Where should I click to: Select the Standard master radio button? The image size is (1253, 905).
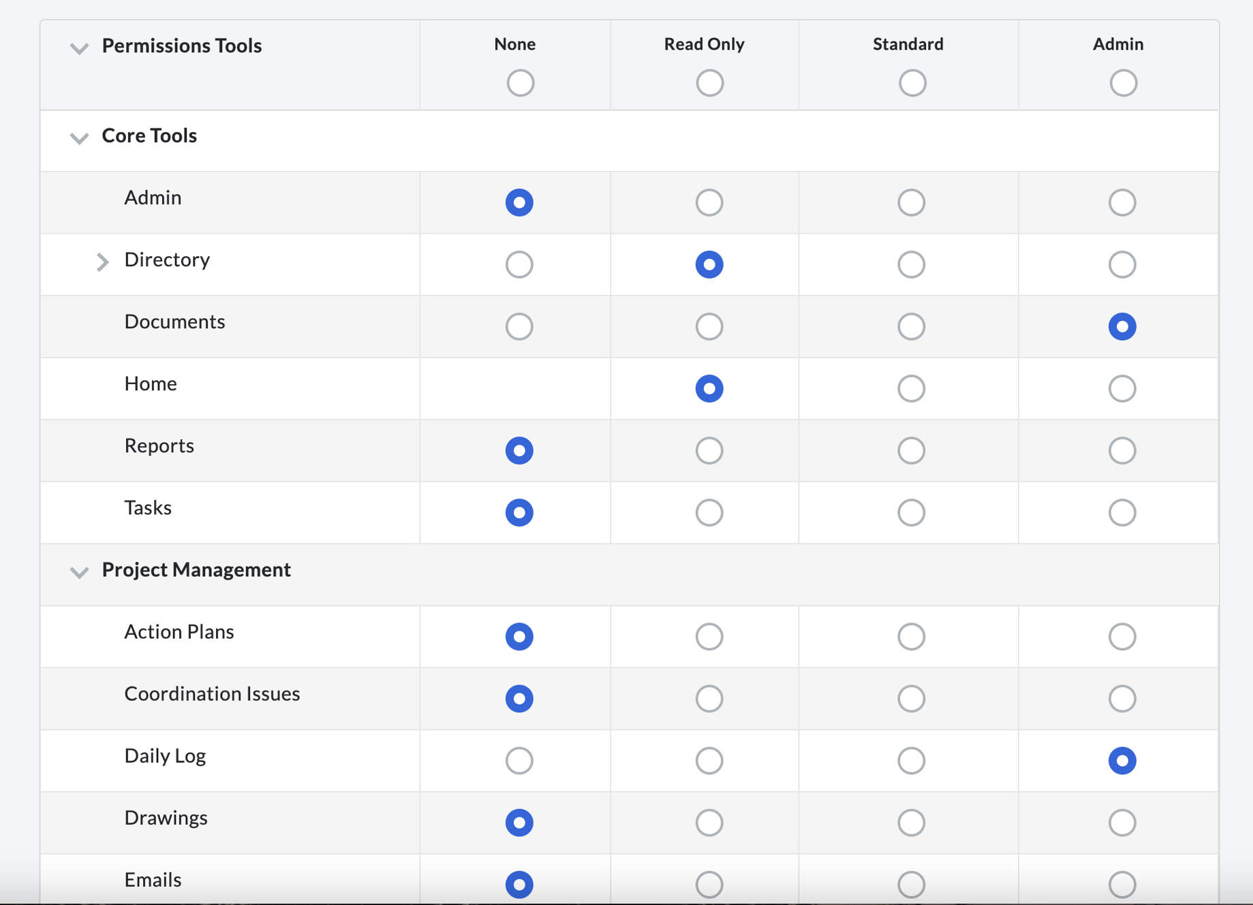(912, 82)
